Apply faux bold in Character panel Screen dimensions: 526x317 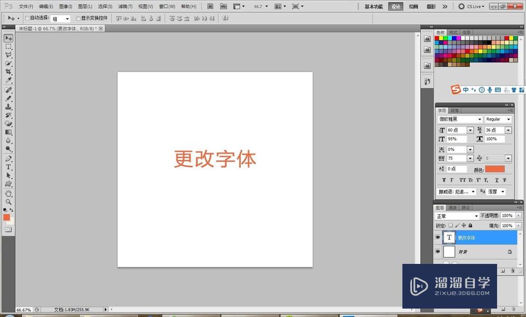click(x=443, y=180)
